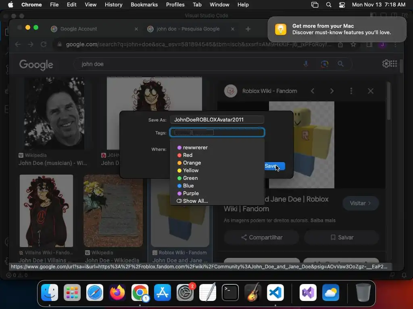This screenshot has height=309, width=413.
Task: Open Terminal from the dock
Action: (230, 293)
